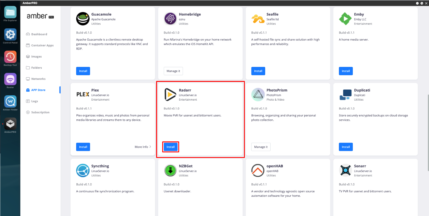Click the openHAB app icon

click(258, 170)
